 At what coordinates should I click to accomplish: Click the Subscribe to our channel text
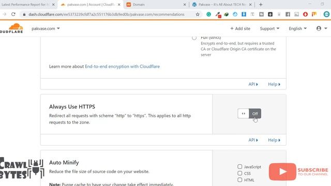[313, 172]
